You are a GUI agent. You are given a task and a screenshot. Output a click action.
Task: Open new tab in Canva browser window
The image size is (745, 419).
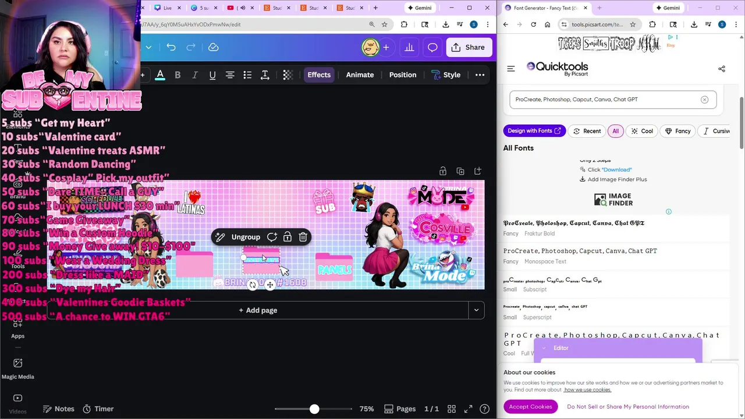click(375, 8)
